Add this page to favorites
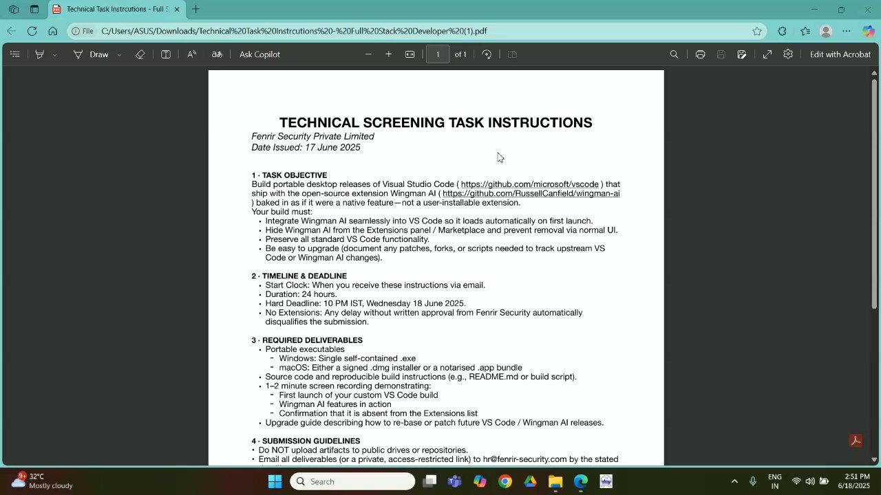Viewport: 881px width, 495px height. 757,31
